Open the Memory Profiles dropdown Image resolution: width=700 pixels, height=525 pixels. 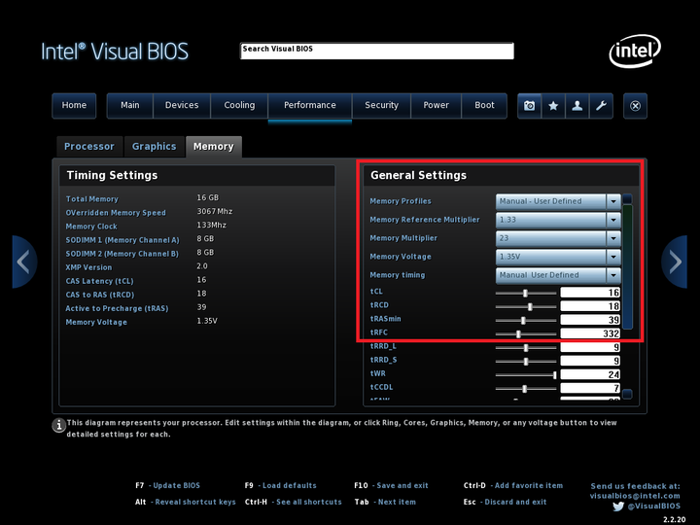pos(558,201)
